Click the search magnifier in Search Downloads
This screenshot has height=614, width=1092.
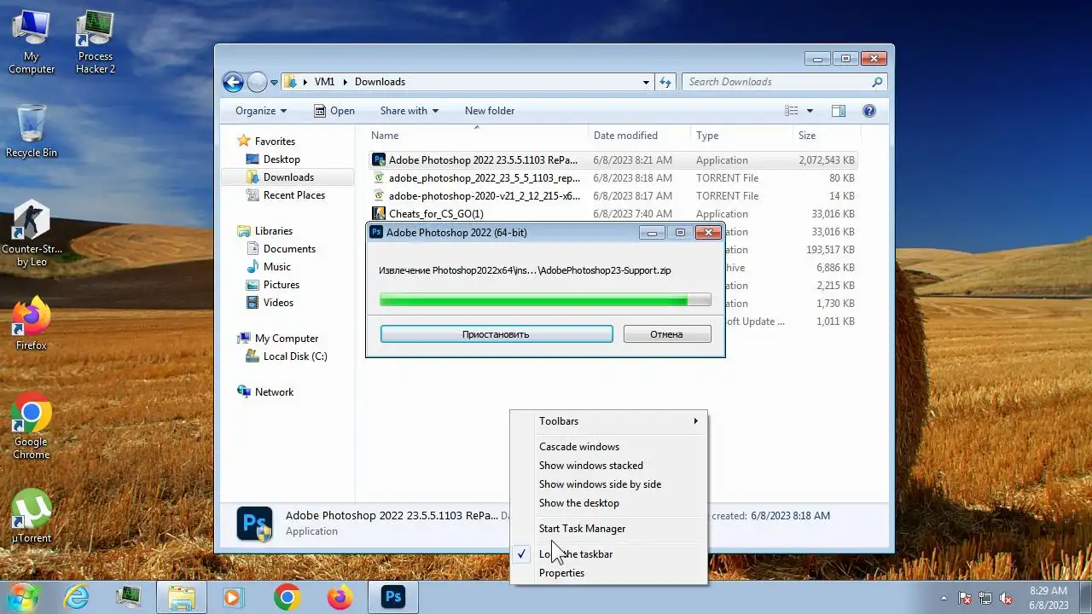point(877,82)
